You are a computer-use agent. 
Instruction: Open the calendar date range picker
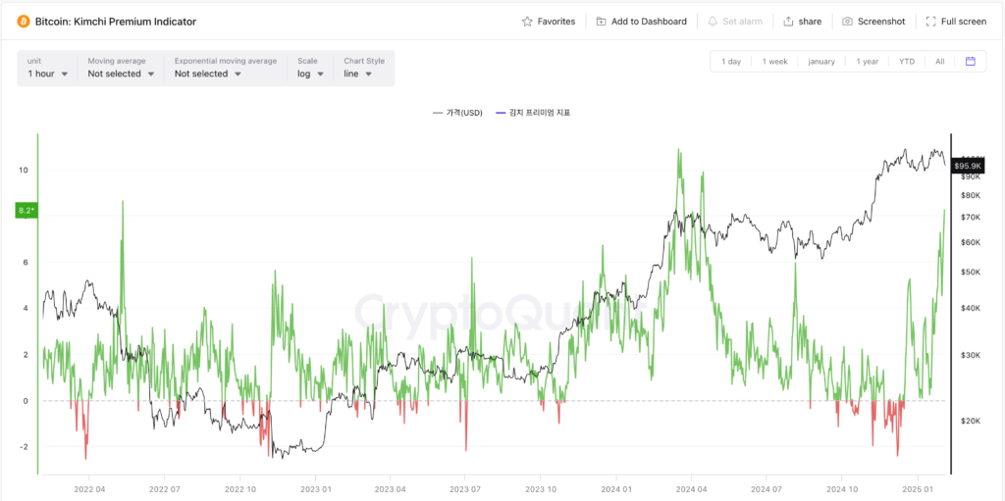[971, 62]
